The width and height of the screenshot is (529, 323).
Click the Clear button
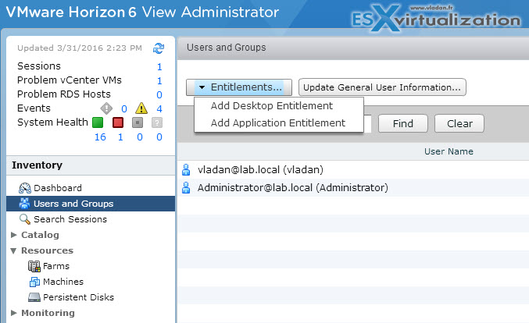pyautogui.click(x=459, y=123)
